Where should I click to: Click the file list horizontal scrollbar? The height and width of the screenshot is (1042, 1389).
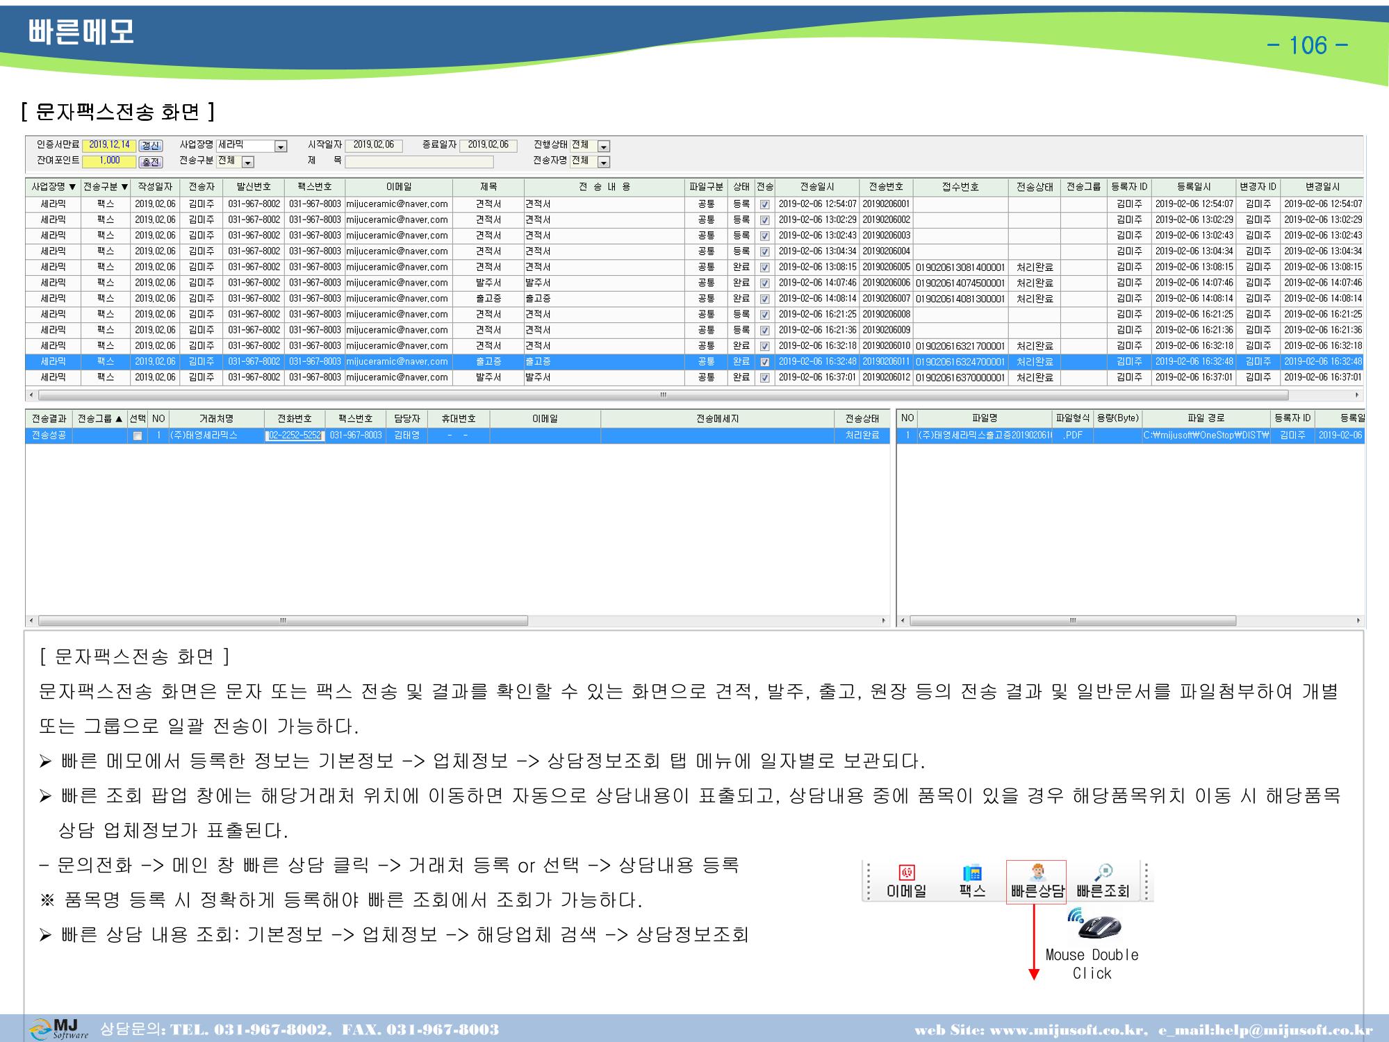coord(1073,621)
